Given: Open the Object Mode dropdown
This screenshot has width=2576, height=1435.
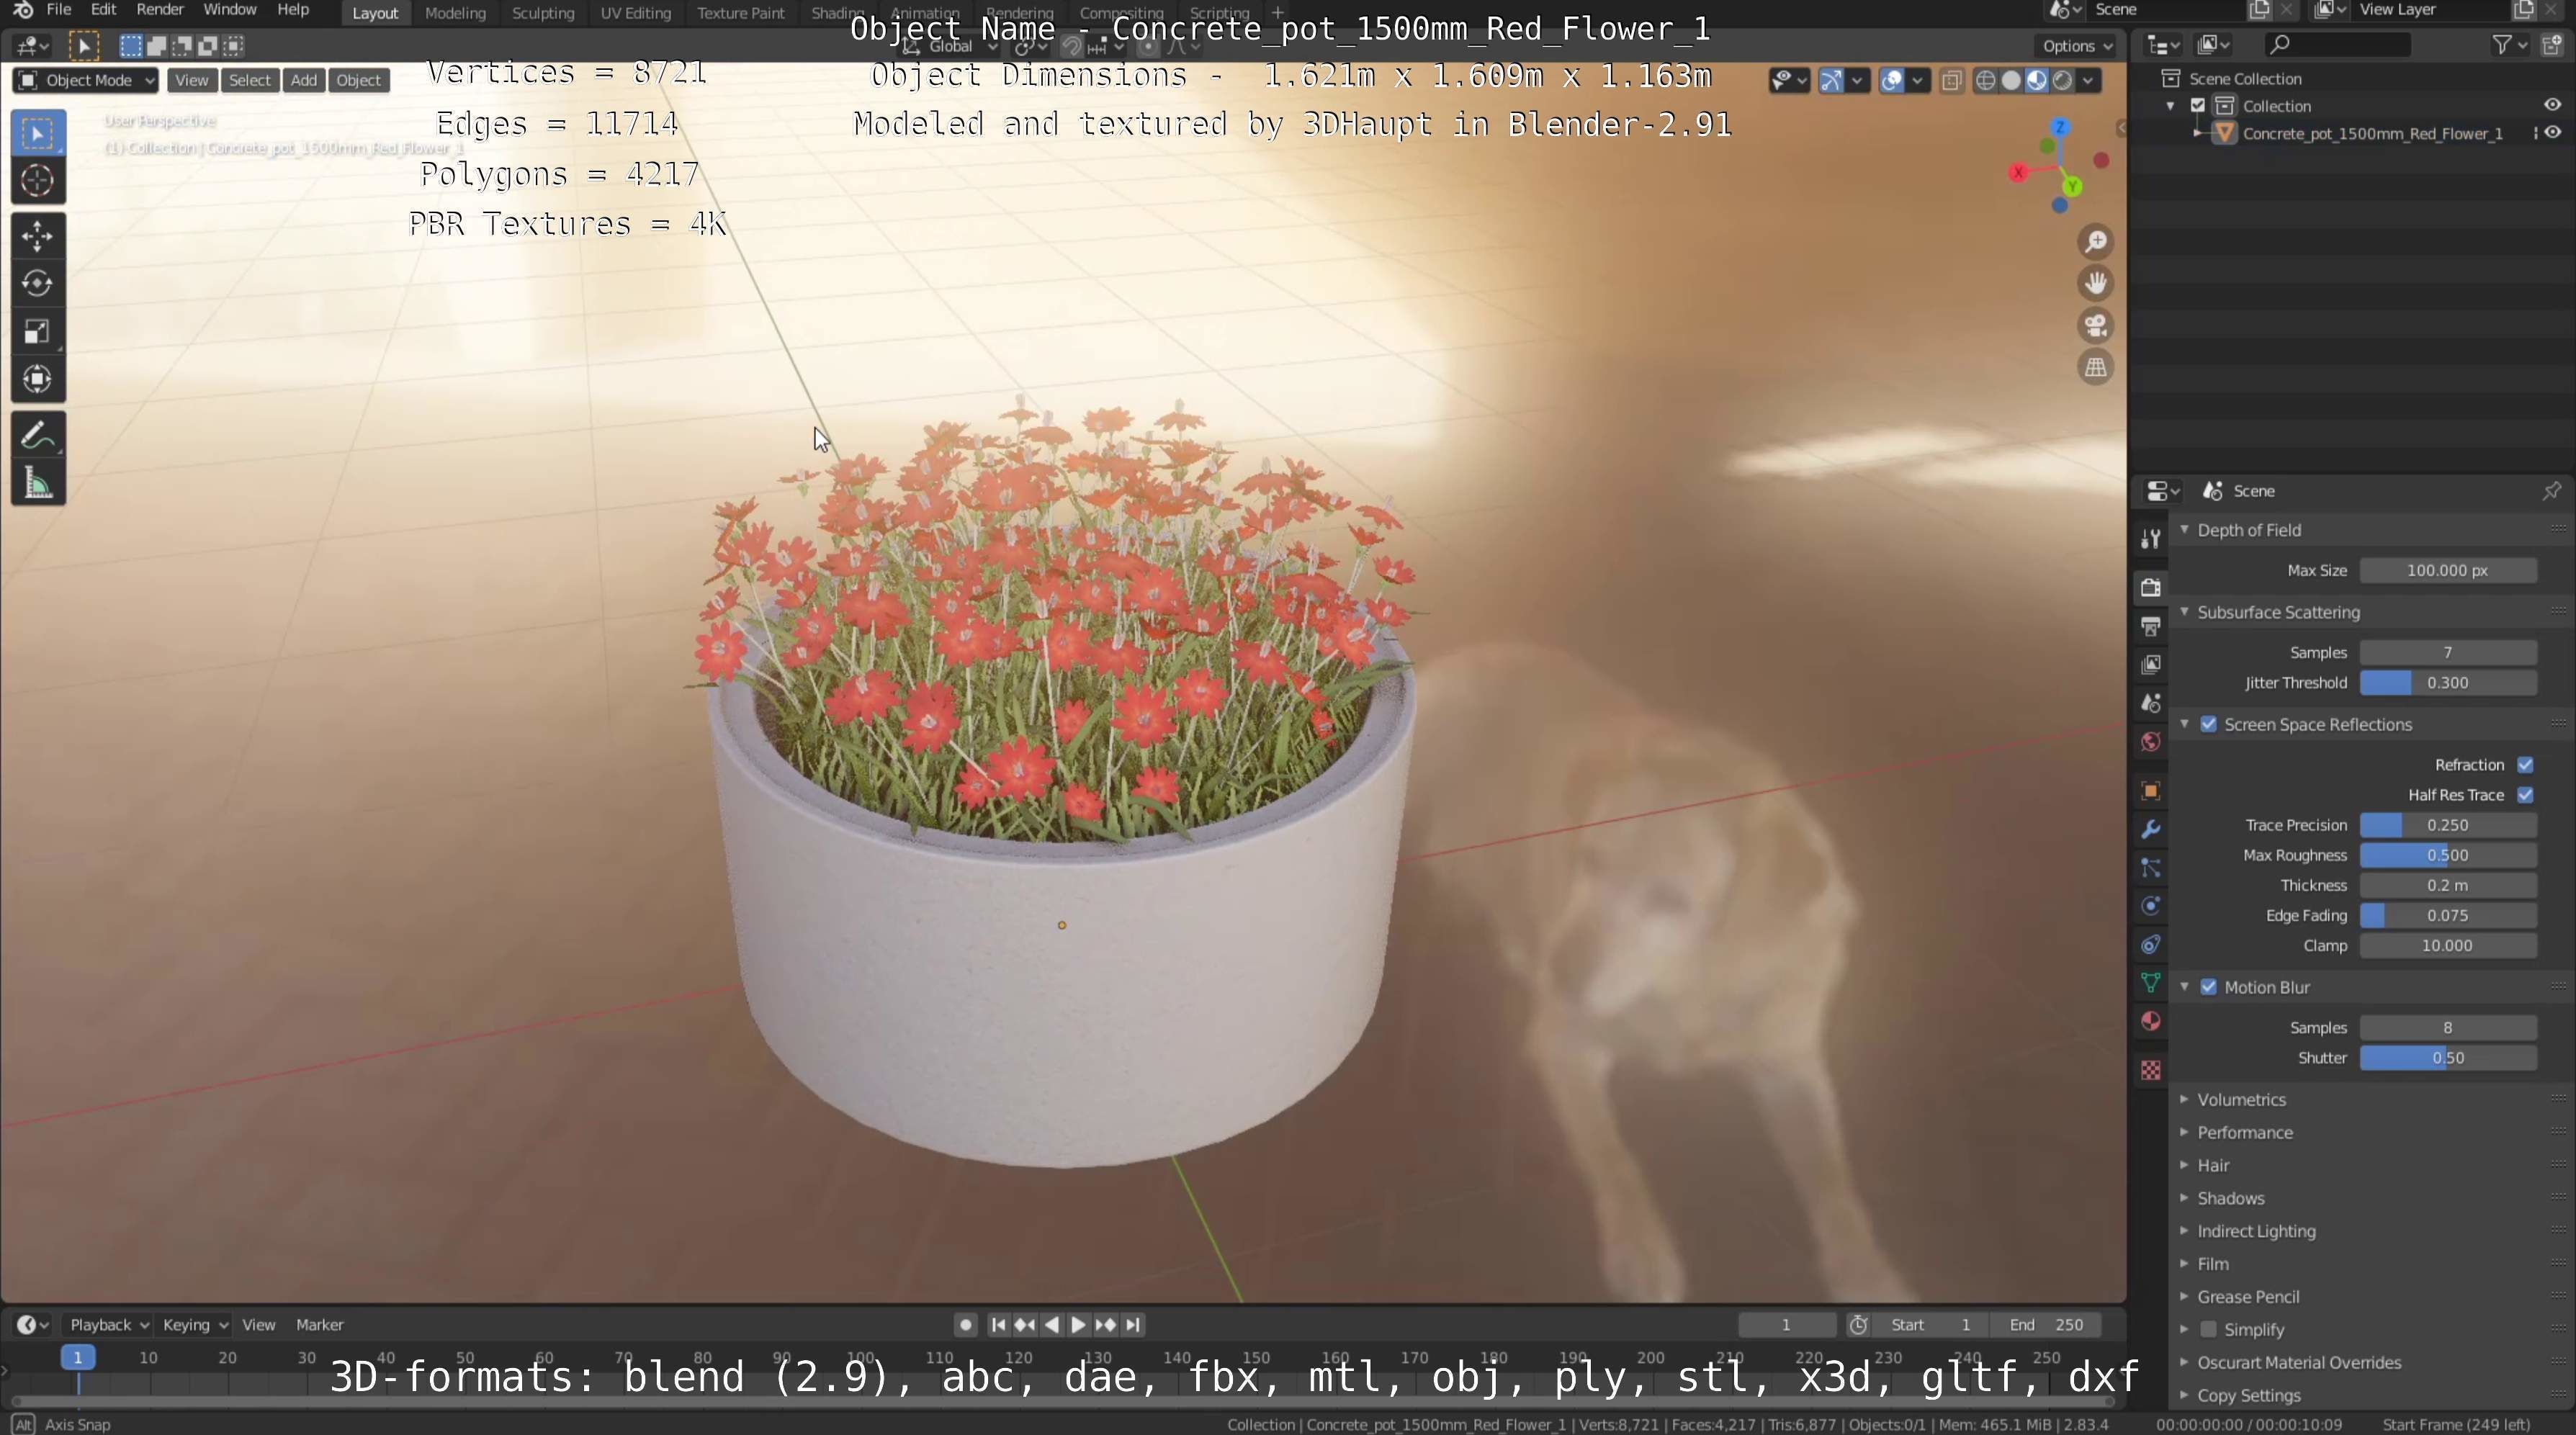Looking at the screenshot, I should pyautogui.click(x=86, y=81).
